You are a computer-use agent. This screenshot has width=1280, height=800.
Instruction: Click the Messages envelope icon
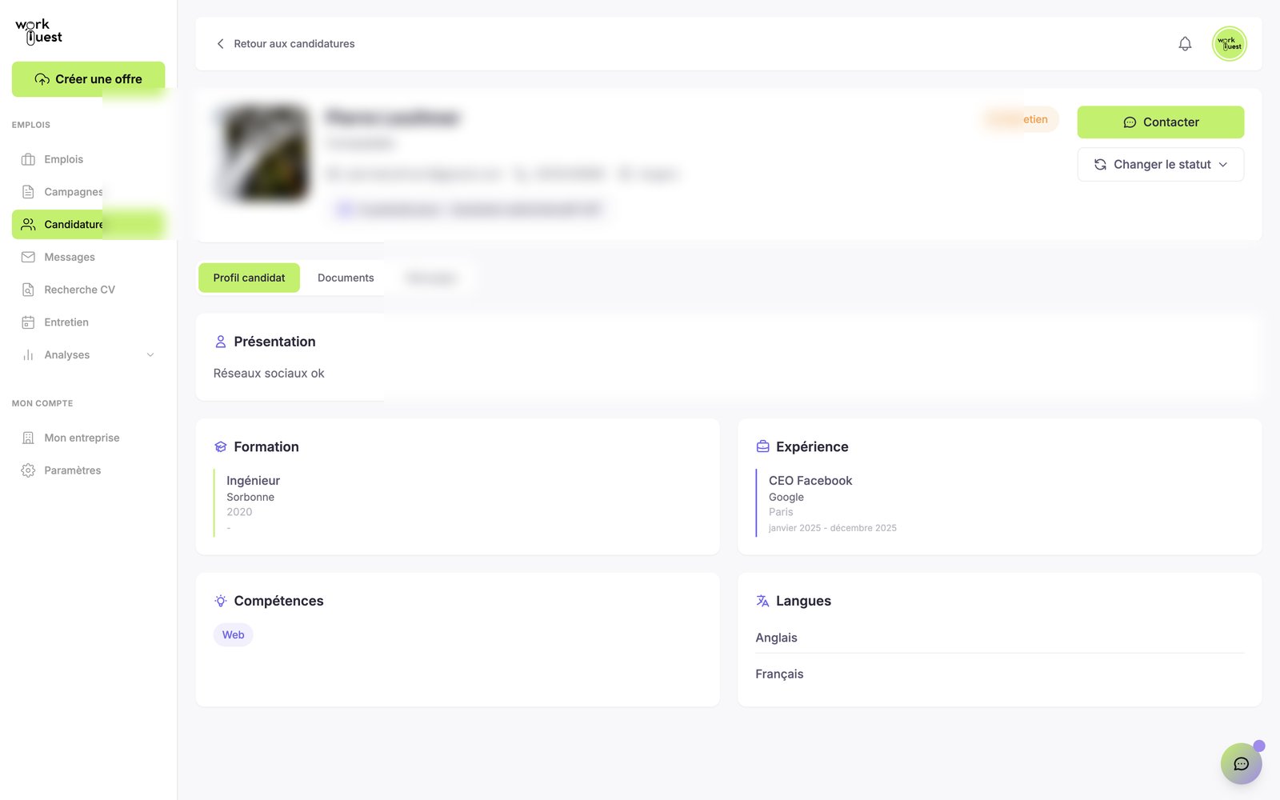tap(28, 257)
